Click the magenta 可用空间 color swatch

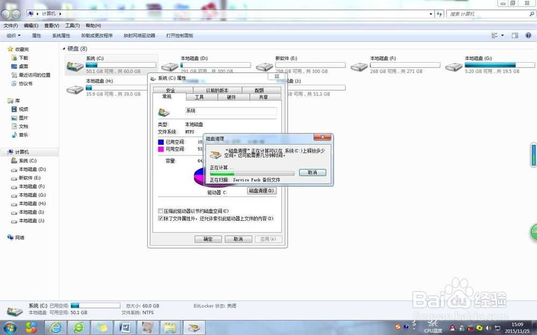pyautogui.click(x=161, y=149)
